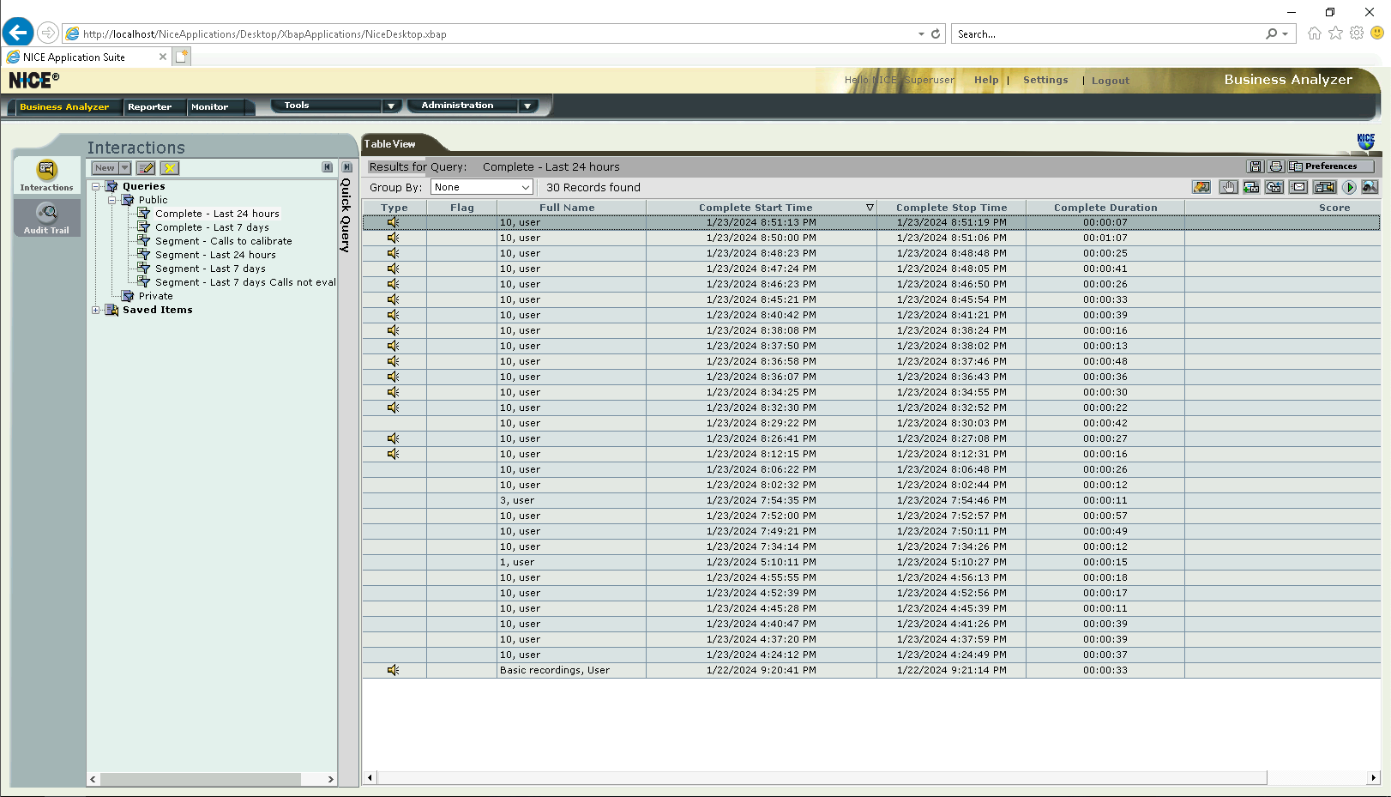Click the Logout link

click(x=1110, y=81)
